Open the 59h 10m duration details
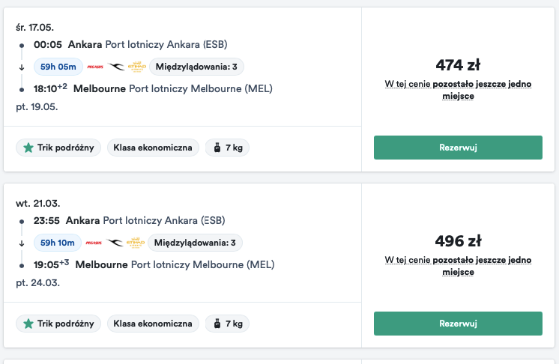Image resolution: width=559 pixels, height=364 pixels. (58, 243)
